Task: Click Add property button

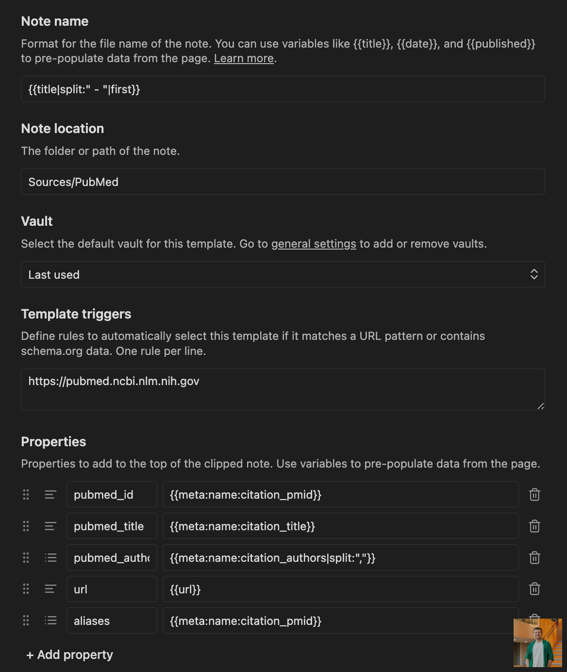Action: [x=69, y=655]
